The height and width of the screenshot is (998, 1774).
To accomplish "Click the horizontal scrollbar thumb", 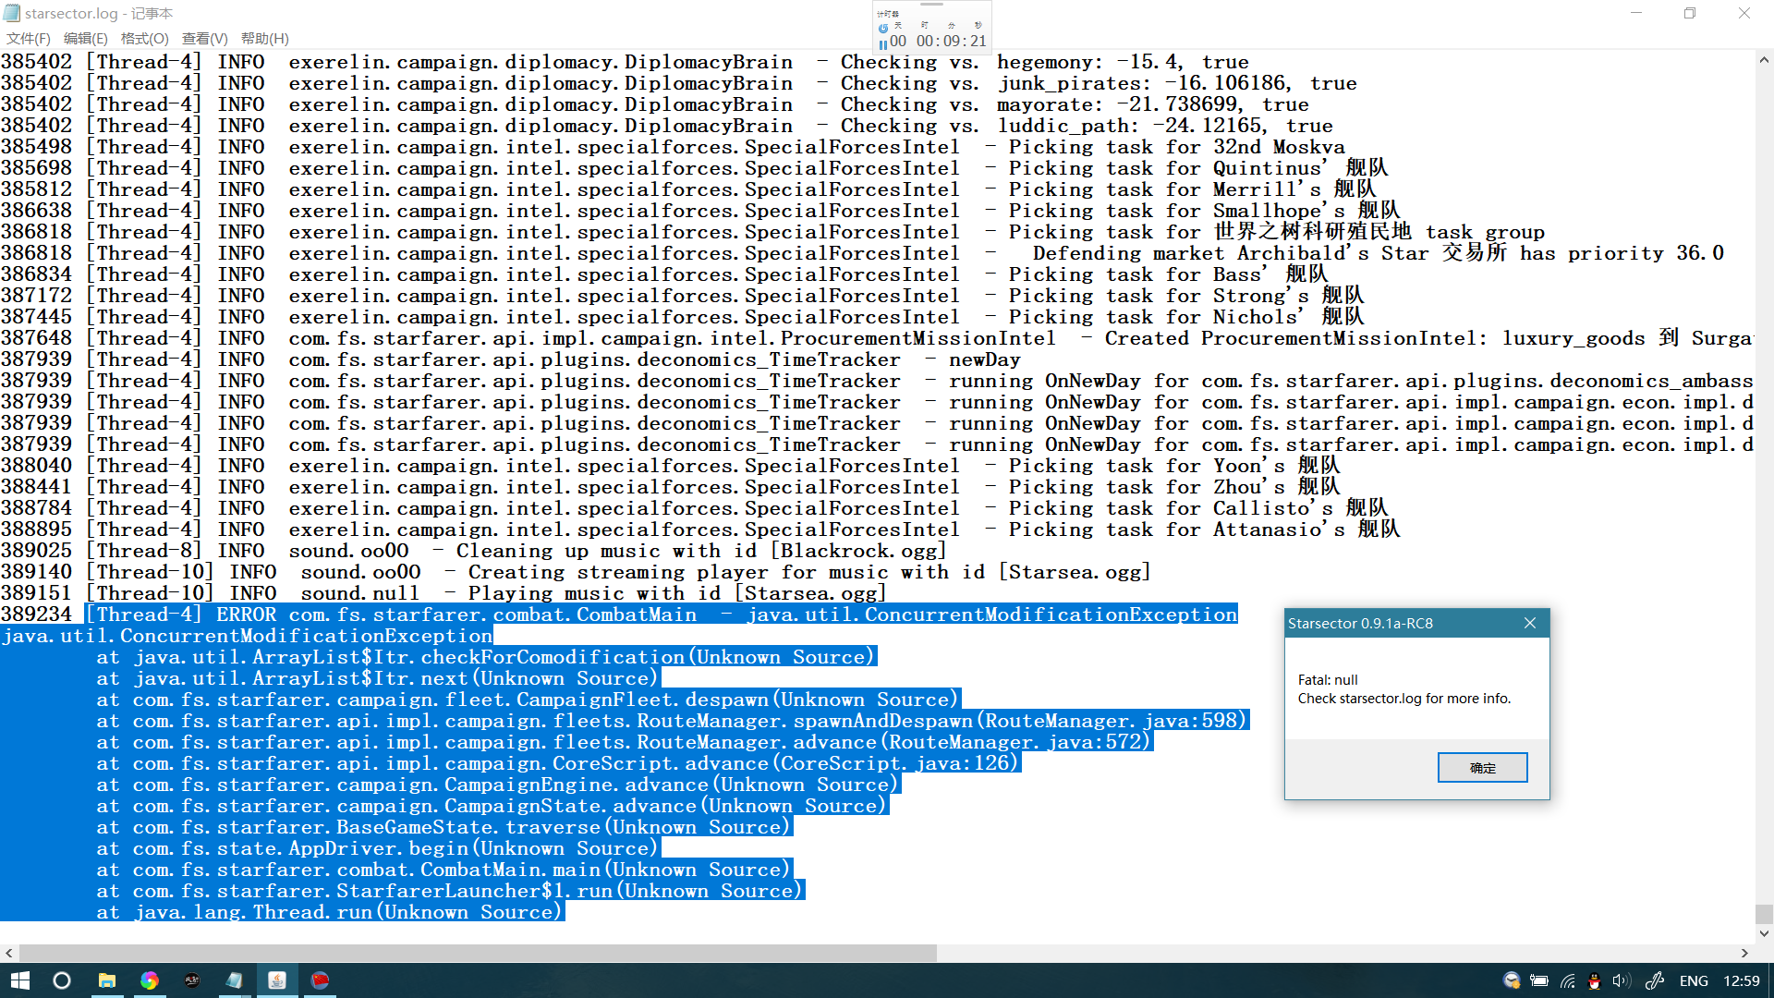I will pos(477,953).
